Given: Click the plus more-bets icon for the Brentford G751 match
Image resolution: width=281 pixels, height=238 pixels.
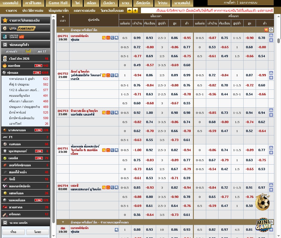Looking at the screenshot, I should [271, 40].
